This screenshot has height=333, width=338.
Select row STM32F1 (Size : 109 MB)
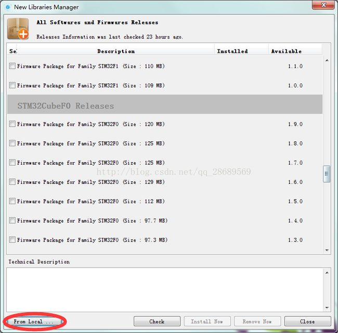(x=165, y=86)
